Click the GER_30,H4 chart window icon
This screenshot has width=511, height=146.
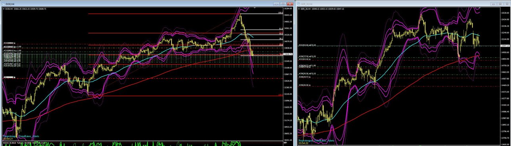tap(299, 4)
